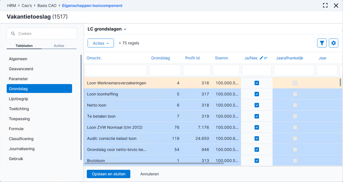Image resolution: width=343 pixels, height=182 pixels.
Task: Toggle fullscreen mode icon
Action: 325,5
